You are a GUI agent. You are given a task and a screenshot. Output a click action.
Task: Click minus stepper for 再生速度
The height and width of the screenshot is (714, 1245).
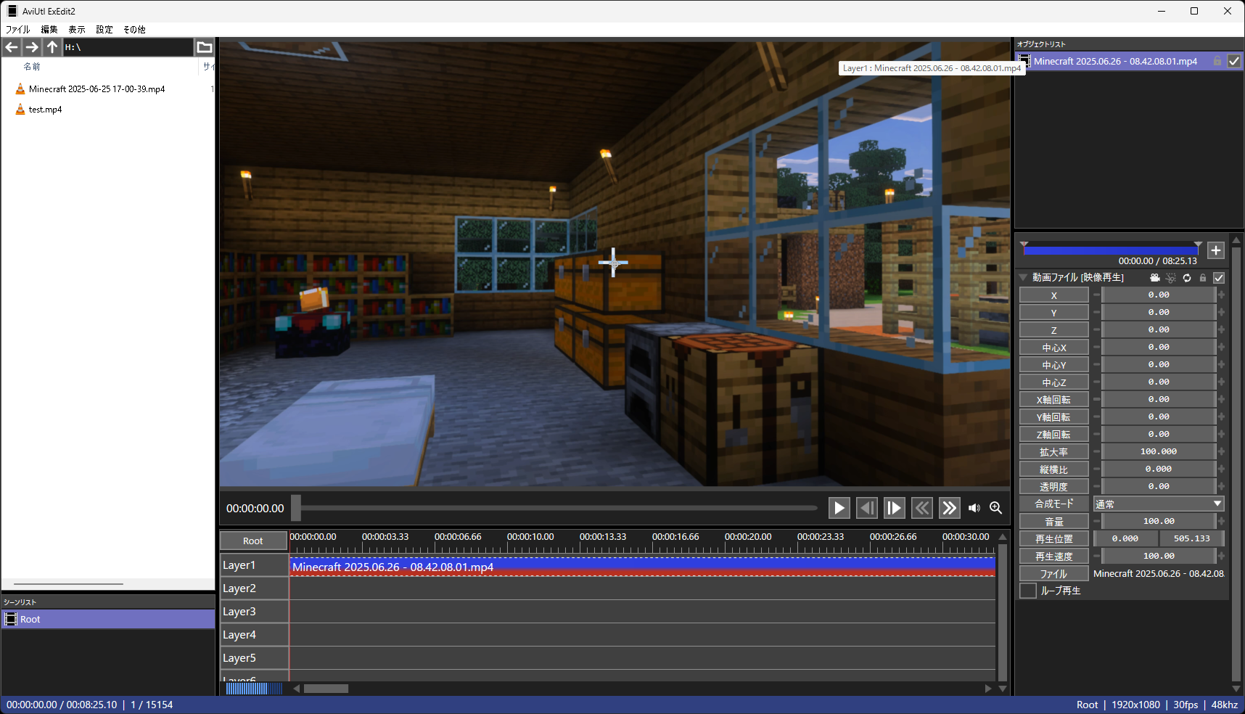coord(1096,556)
